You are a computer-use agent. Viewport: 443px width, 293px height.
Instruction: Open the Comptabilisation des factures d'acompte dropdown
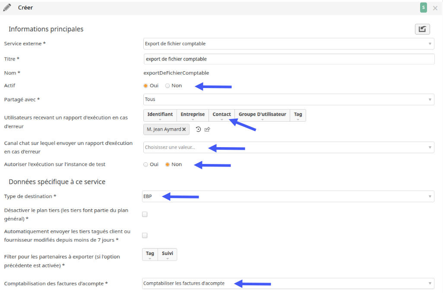click(288, 284)
